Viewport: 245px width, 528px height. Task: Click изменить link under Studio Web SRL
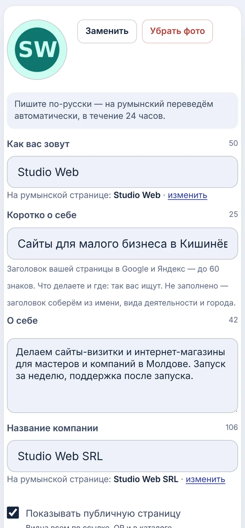click(206, 479)
